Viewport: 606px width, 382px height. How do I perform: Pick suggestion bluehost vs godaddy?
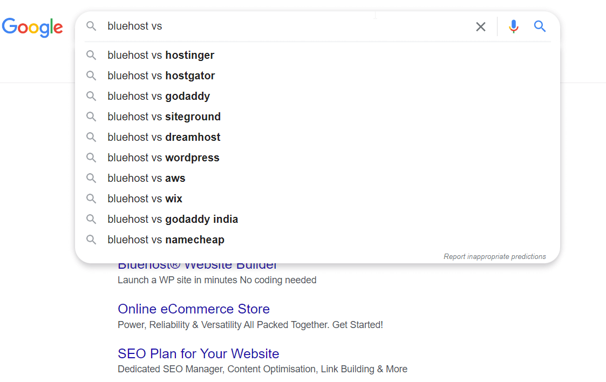(317, 96)
